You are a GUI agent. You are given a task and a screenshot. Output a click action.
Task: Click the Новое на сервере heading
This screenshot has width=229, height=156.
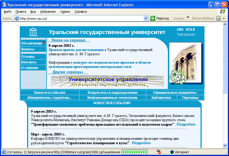pos(68,40)
